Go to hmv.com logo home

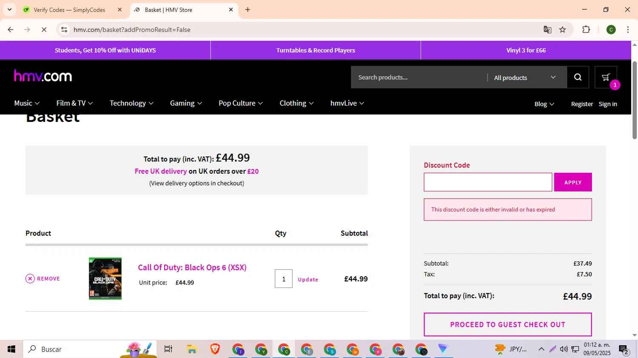tap(43, 76)
